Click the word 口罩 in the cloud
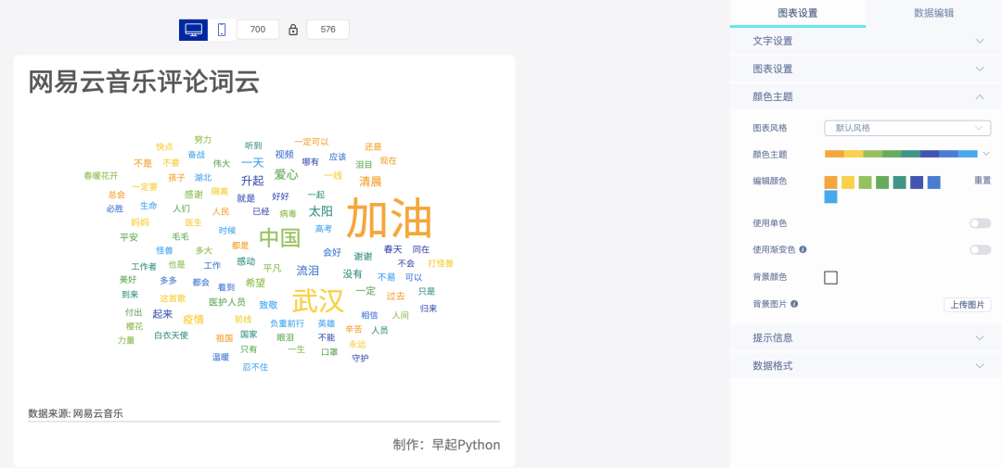 [329, 352]
